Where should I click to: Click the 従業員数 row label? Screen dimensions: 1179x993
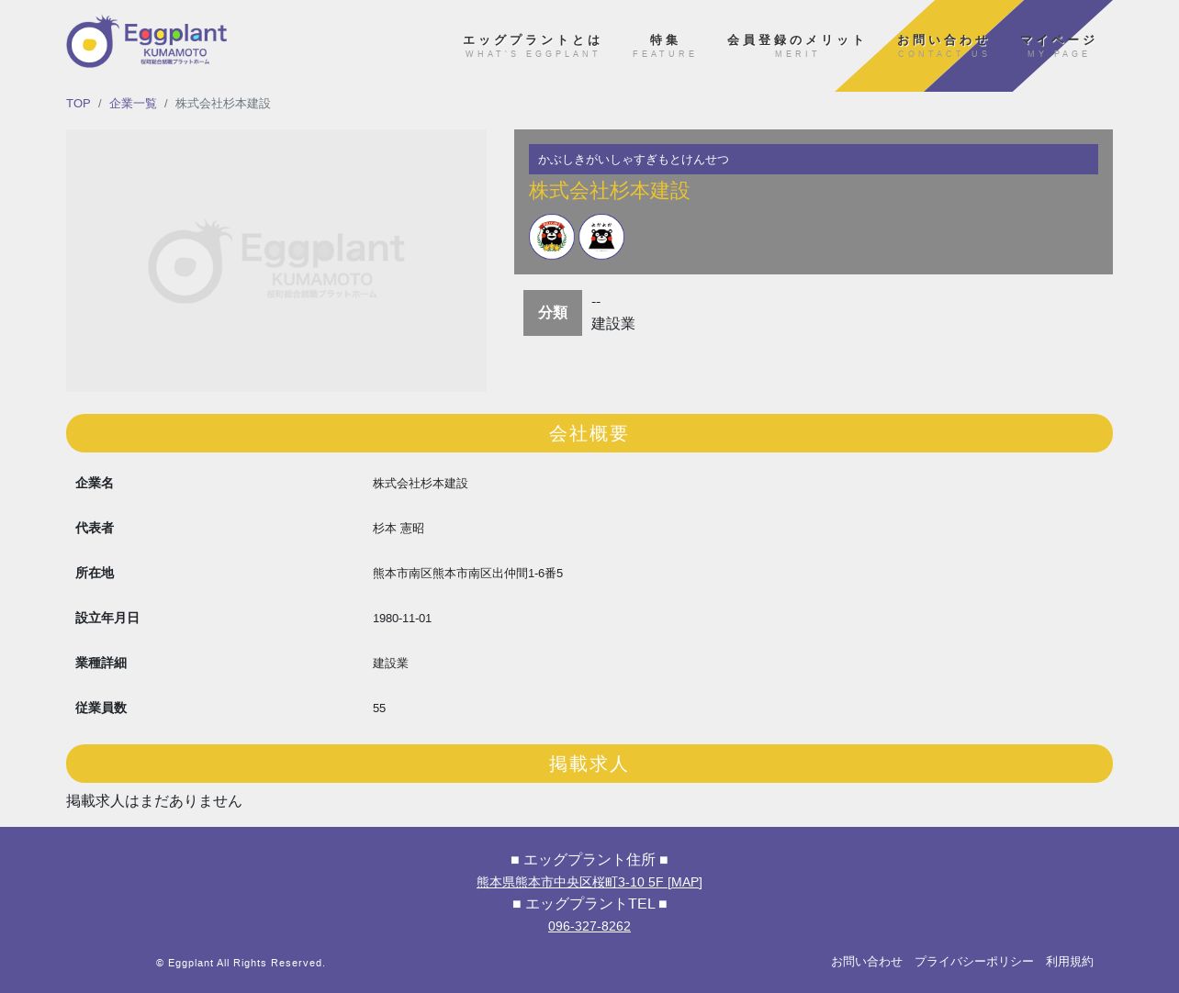tap(101, 708)
